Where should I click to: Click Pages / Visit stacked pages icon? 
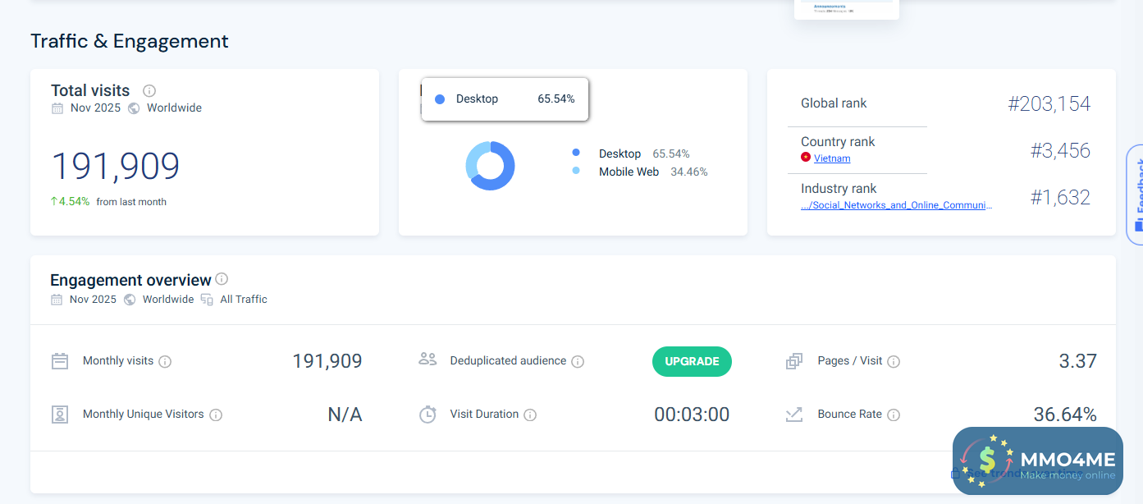(x=794, y=361)
